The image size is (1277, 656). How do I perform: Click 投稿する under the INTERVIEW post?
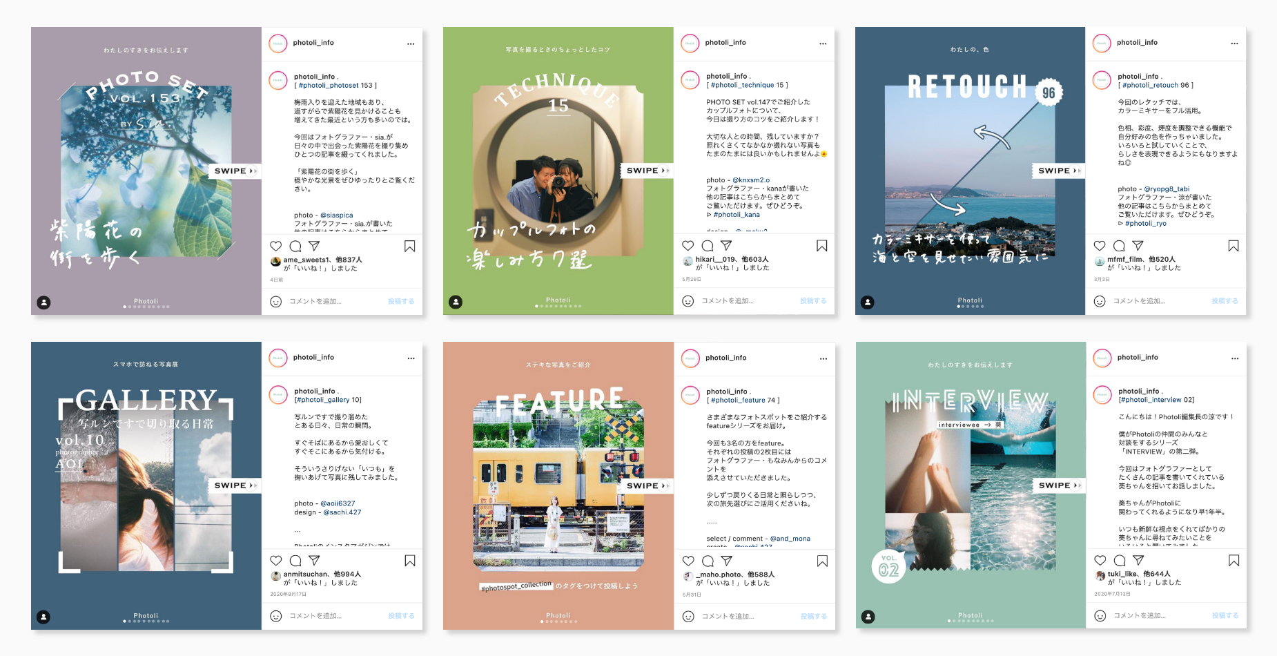pyautogui.click(x=1225, y=615)
